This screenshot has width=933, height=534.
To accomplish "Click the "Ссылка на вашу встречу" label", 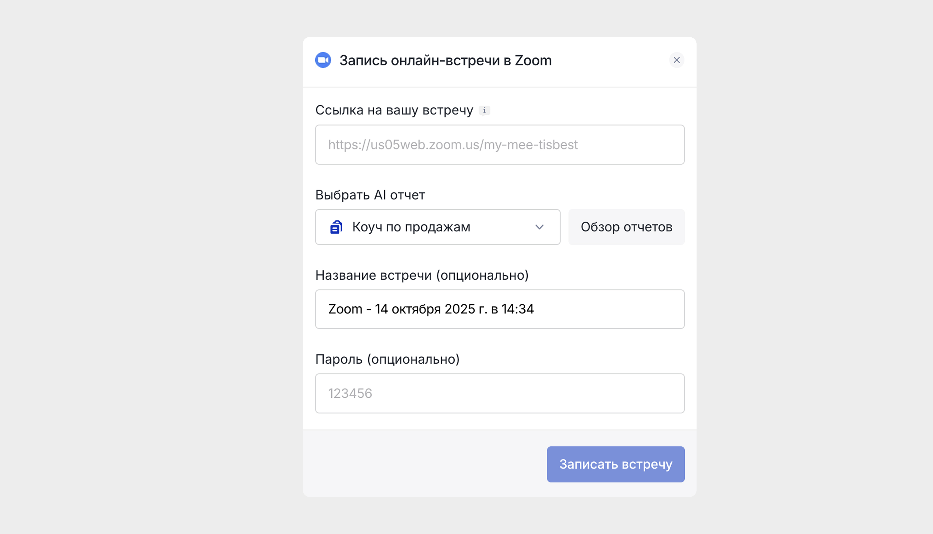I will tap(394, 110).
